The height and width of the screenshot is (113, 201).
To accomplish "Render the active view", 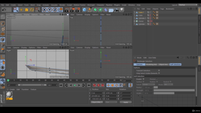I will [67, 10].
